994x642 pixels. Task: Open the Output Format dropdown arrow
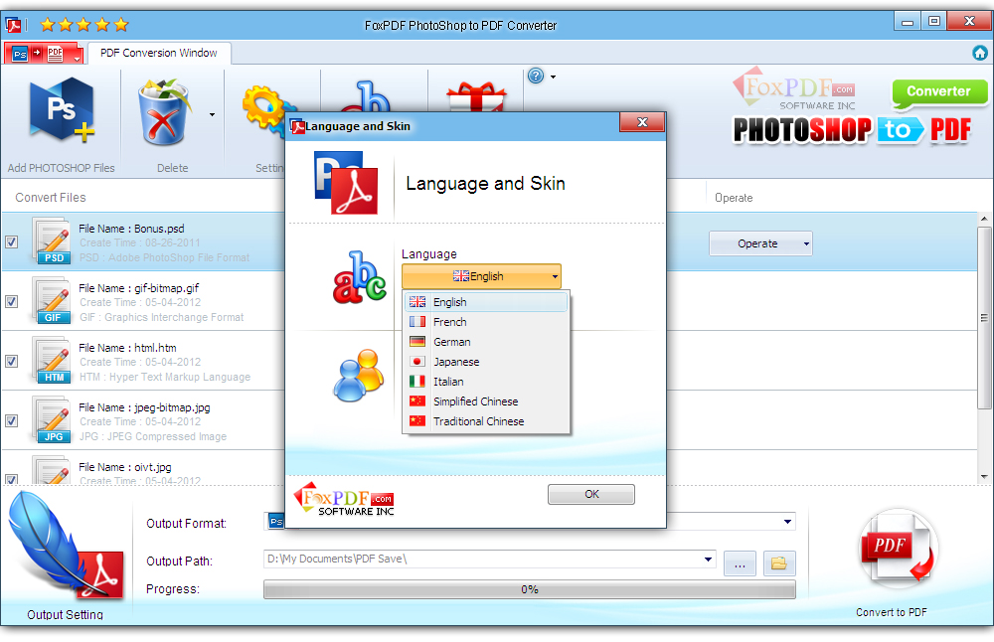point(787,522)
